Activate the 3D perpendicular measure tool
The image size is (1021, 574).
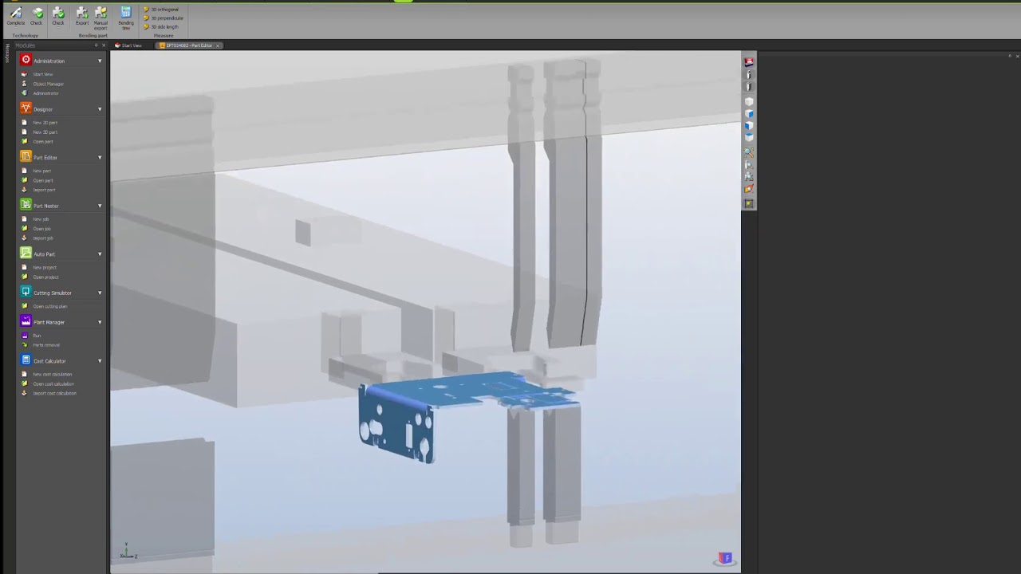pos(164,18)
